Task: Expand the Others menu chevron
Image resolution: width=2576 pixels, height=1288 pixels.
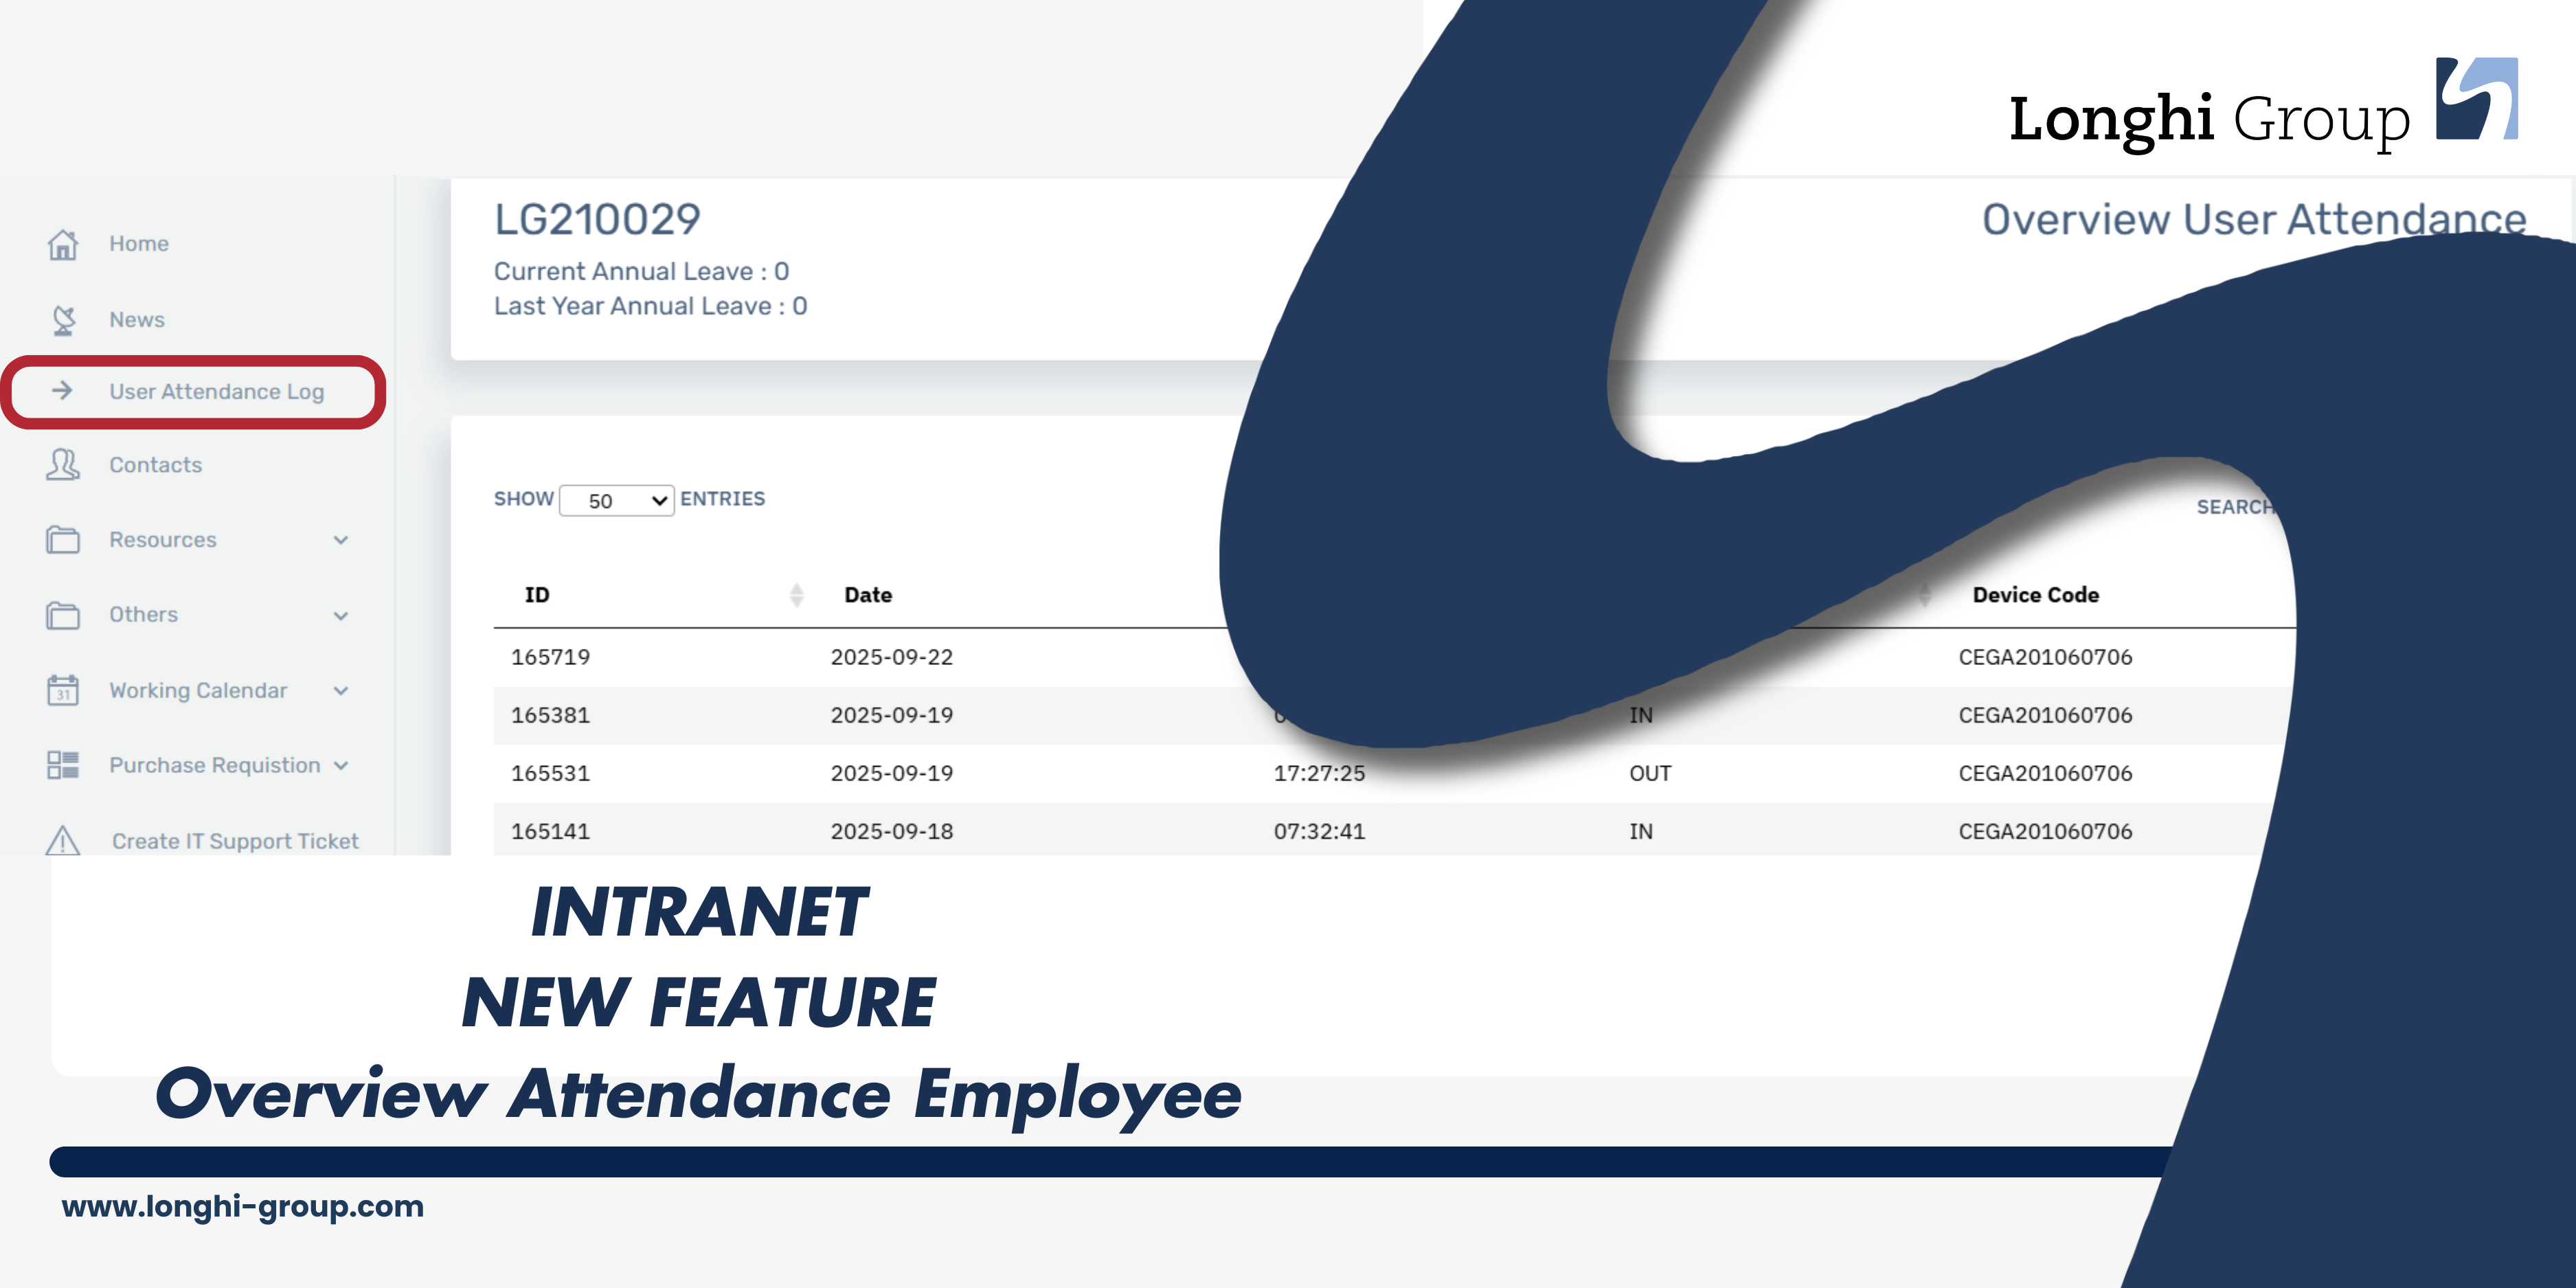Action: pos(341,616)
